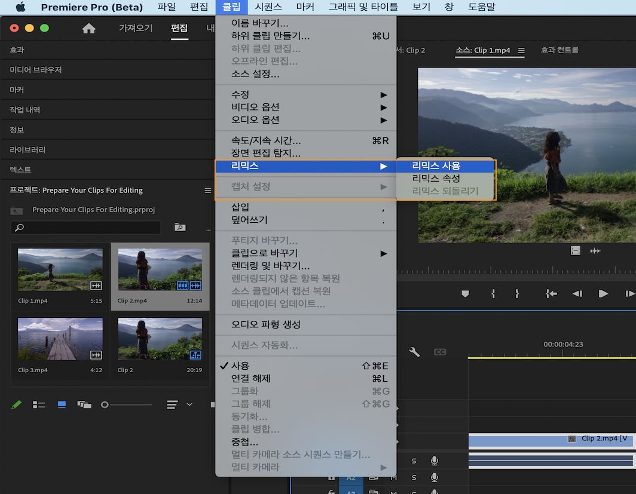
Task: Select the wrench icon to open timeline settings
Action: coord(414,352)
